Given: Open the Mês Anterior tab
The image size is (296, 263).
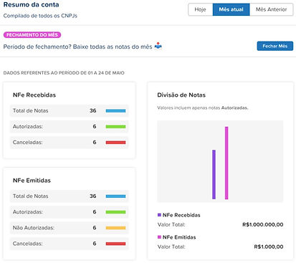Looking at the screenshot, I should click(x=271, y=9).
